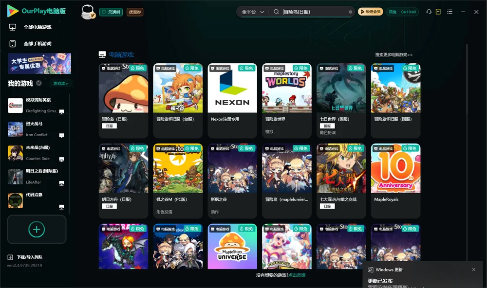Image resolution: width=487 pixels, height=288 pixels.
Task: Select 未来战(台服) game avatar
Action: (x=15, y=153)
